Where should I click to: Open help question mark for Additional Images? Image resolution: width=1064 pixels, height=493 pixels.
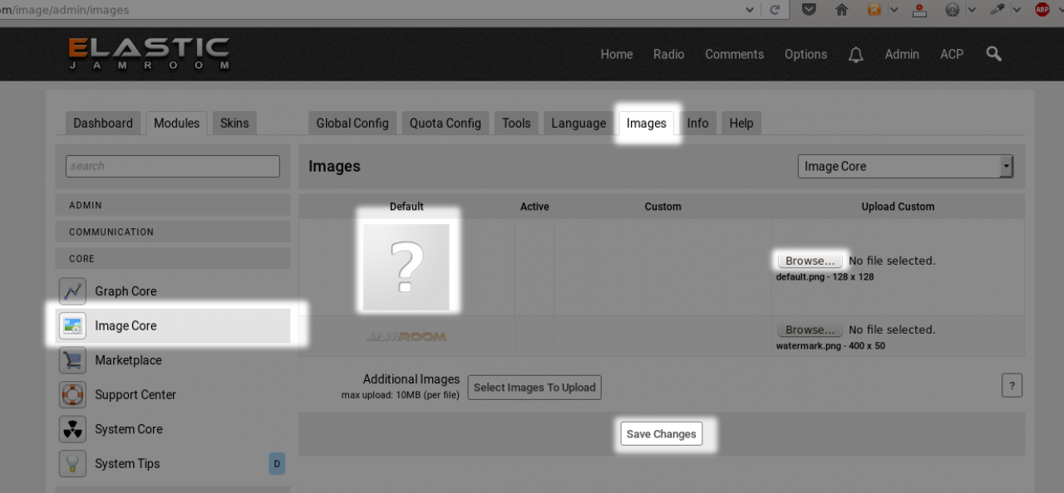pos(1012,386)
